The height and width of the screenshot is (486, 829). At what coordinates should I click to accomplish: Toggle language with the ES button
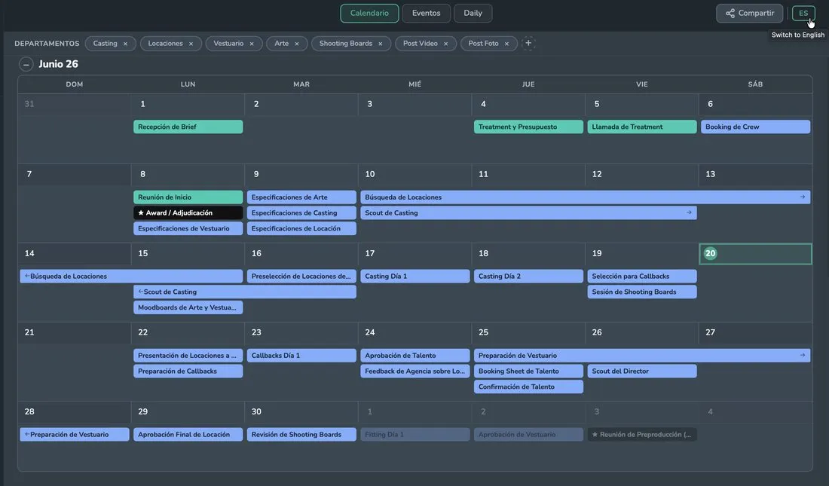click(x=803, y=14)
